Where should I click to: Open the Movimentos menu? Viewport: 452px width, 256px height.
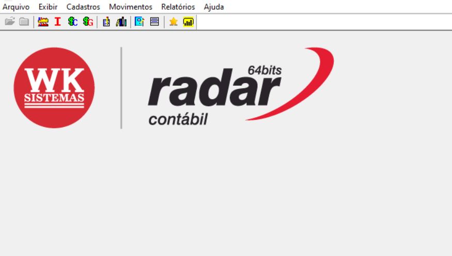tap(131, 7)
